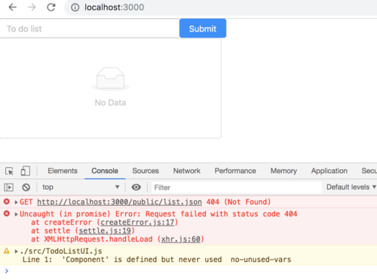Viewport: 377px width, 280px height.
Task: Switch to the Elements tab
Action: [x=63, y=171]
